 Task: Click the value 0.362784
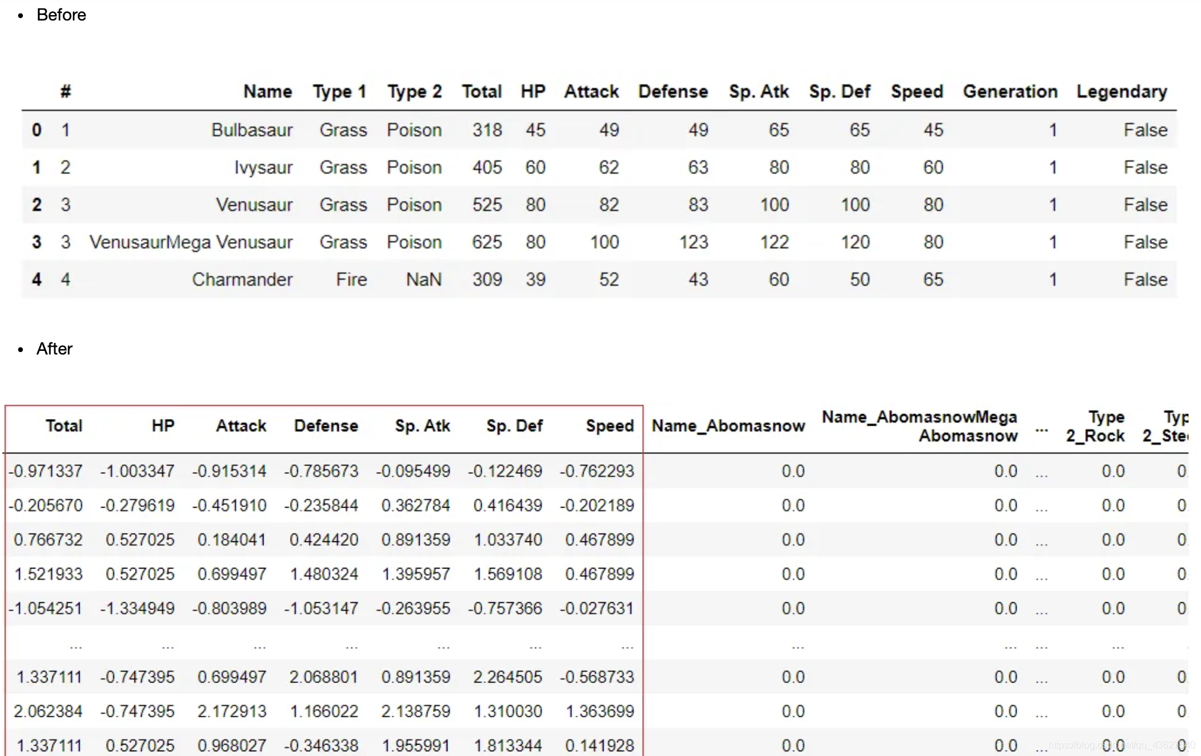[416, 505]
